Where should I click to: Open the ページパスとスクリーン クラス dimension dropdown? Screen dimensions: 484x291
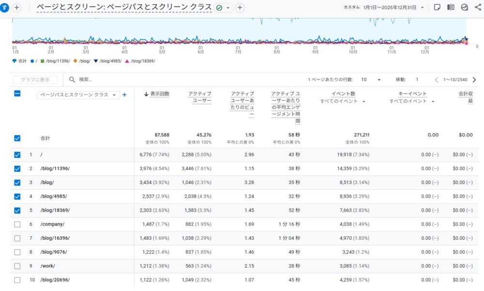click(x=114, y=95)
